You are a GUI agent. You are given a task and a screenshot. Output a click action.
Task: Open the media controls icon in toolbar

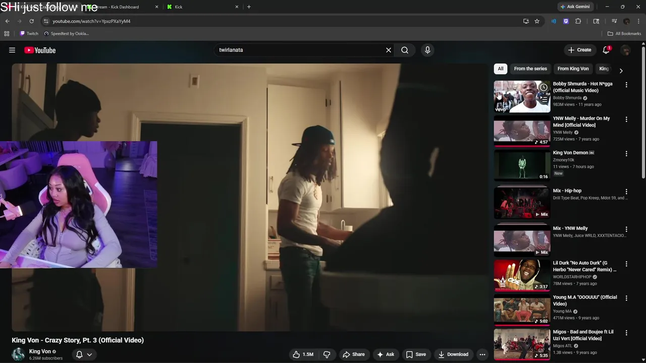(614, 21)
